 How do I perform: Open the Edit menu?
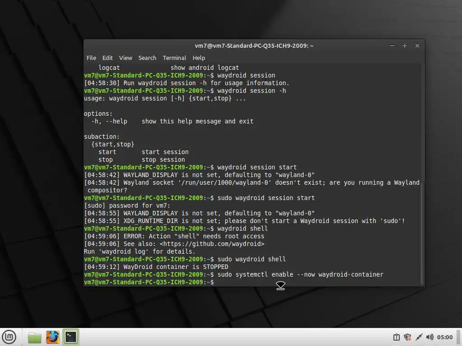coord(107,58)
